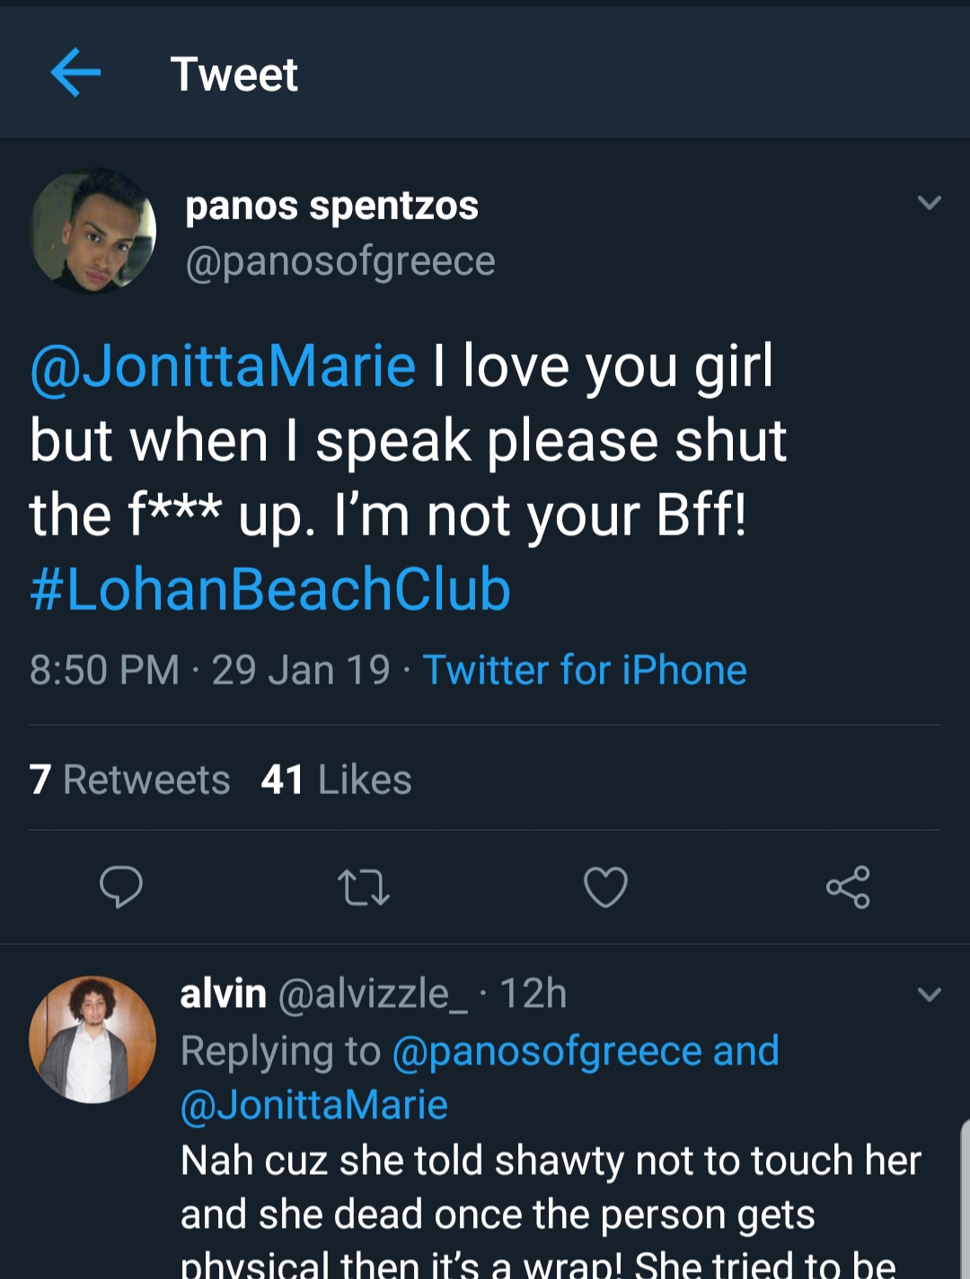Image resolution: width=970 pixels, height=1279 pixels.
Task: Share the tweet via the share icon
Action: tap(848, 887)
